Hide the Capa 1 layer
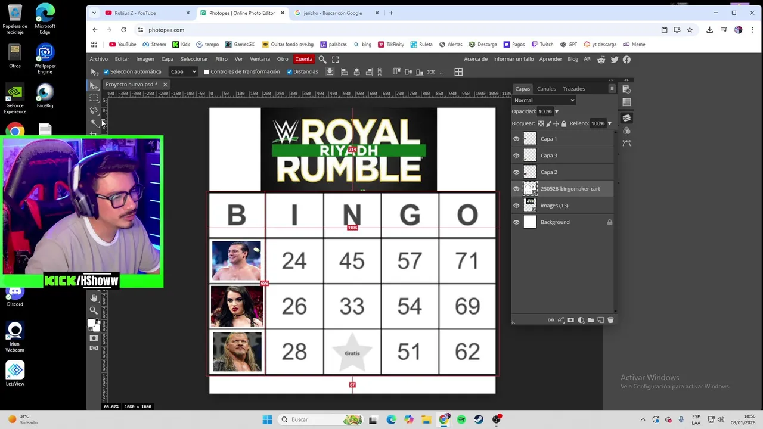 [x=516, y=139]
